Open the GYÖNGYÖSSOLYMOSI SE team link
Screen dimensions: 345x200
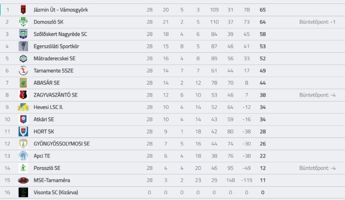(62, 144)
